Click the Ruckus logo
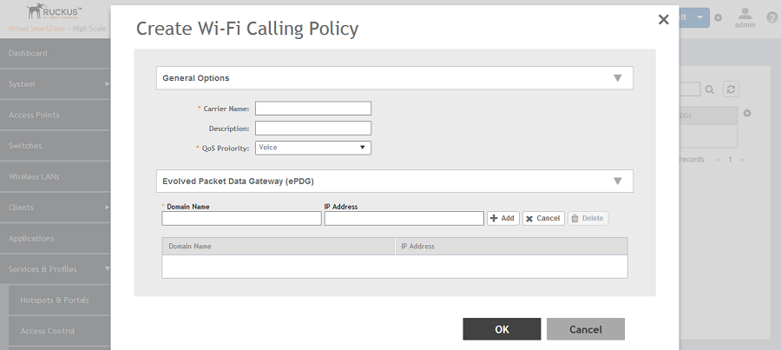The height and width of the screenshot is (350, 781). 55,12
